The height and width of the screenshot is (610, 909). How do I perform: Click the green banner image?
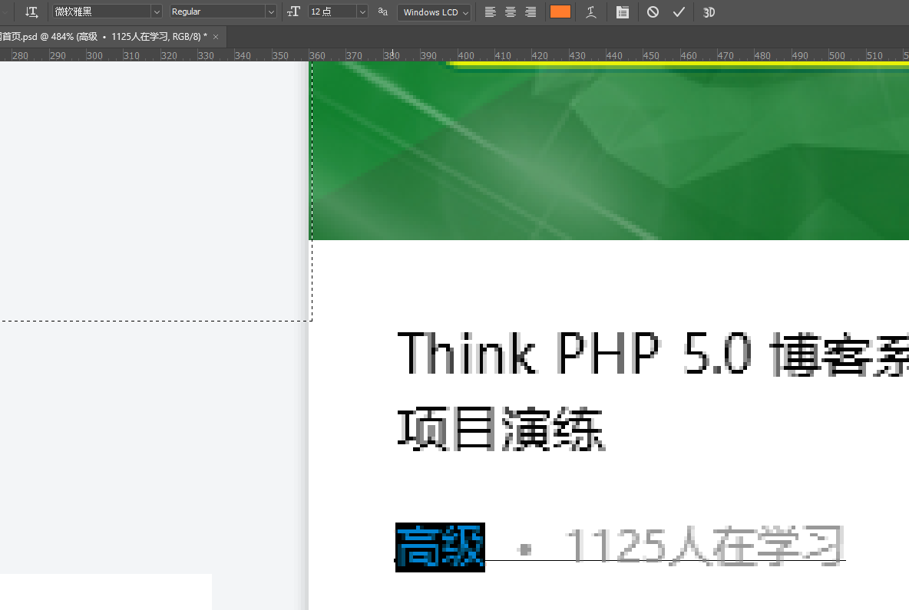pos(610,150)
